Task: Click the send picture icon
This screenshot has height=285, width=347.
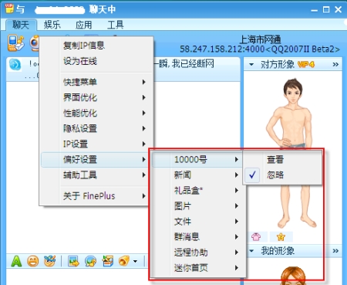Action: tap(73, 261)
